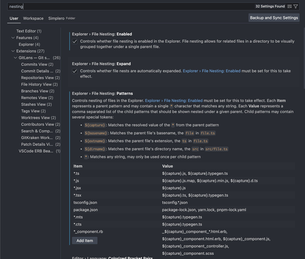305x259 pixels.
Task: Select Text Editor in the settings tree
Action: 29,31
